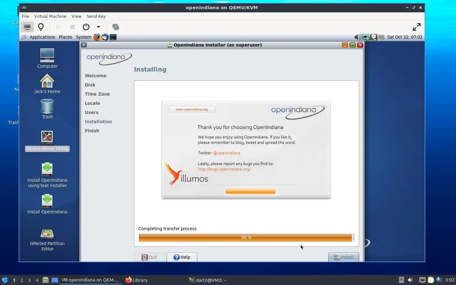Open installer Help
456x285 pixels.
point(182,257)
